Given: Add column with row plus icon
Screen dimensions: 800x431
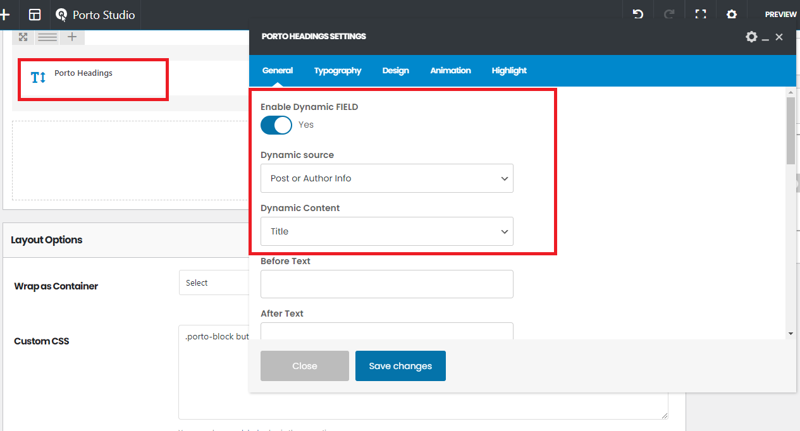Looking at the screenshot, I should tap(72, 37).
